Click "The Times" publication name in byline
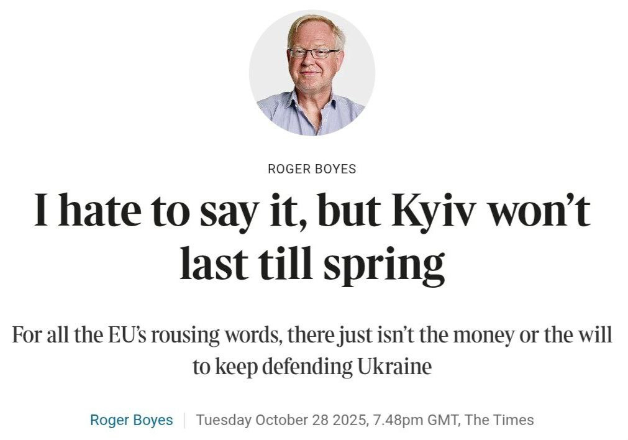 499,419
